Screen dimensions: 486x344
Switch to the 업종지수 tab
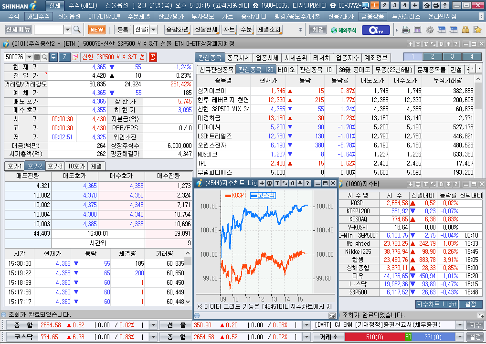[x=347, y=58]
